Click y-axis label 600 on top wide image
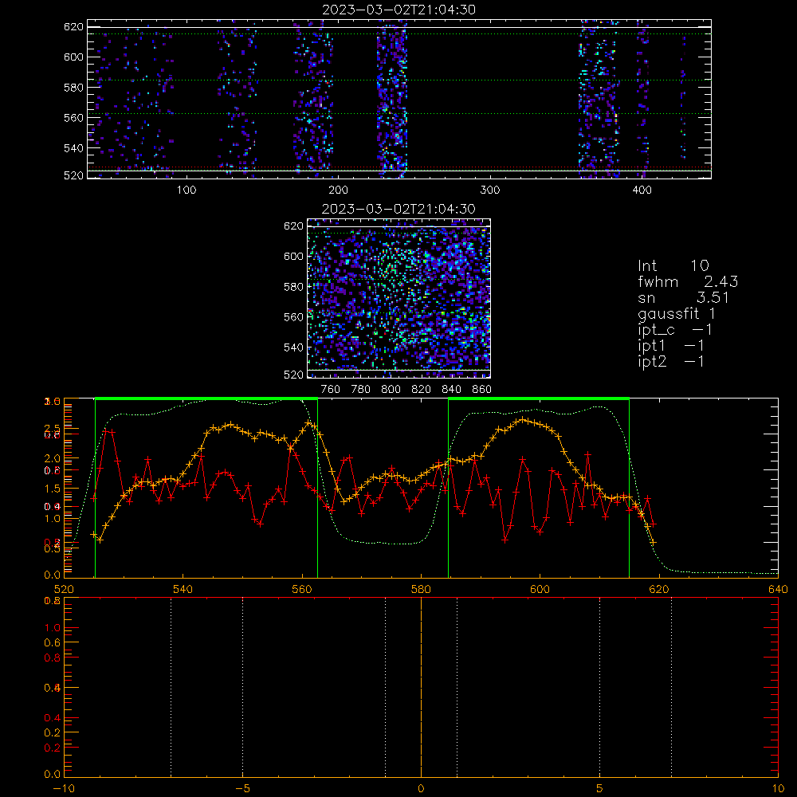This screenshot has width=797, height=797. tap(73, 57)
